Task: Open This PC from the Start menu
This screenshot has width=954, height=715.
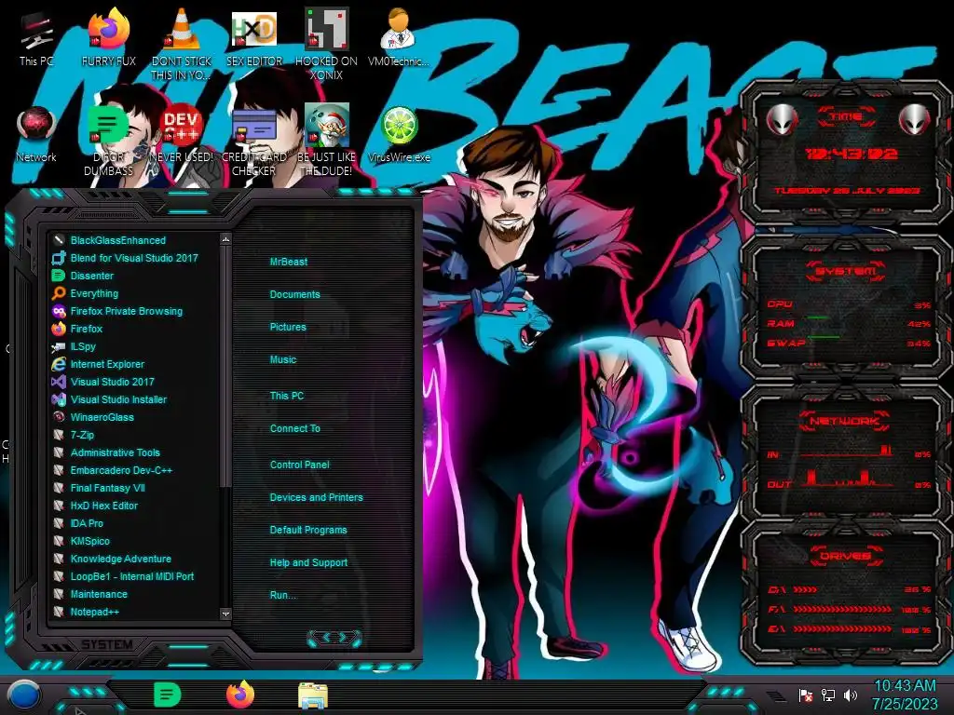Action: [287, 396]
